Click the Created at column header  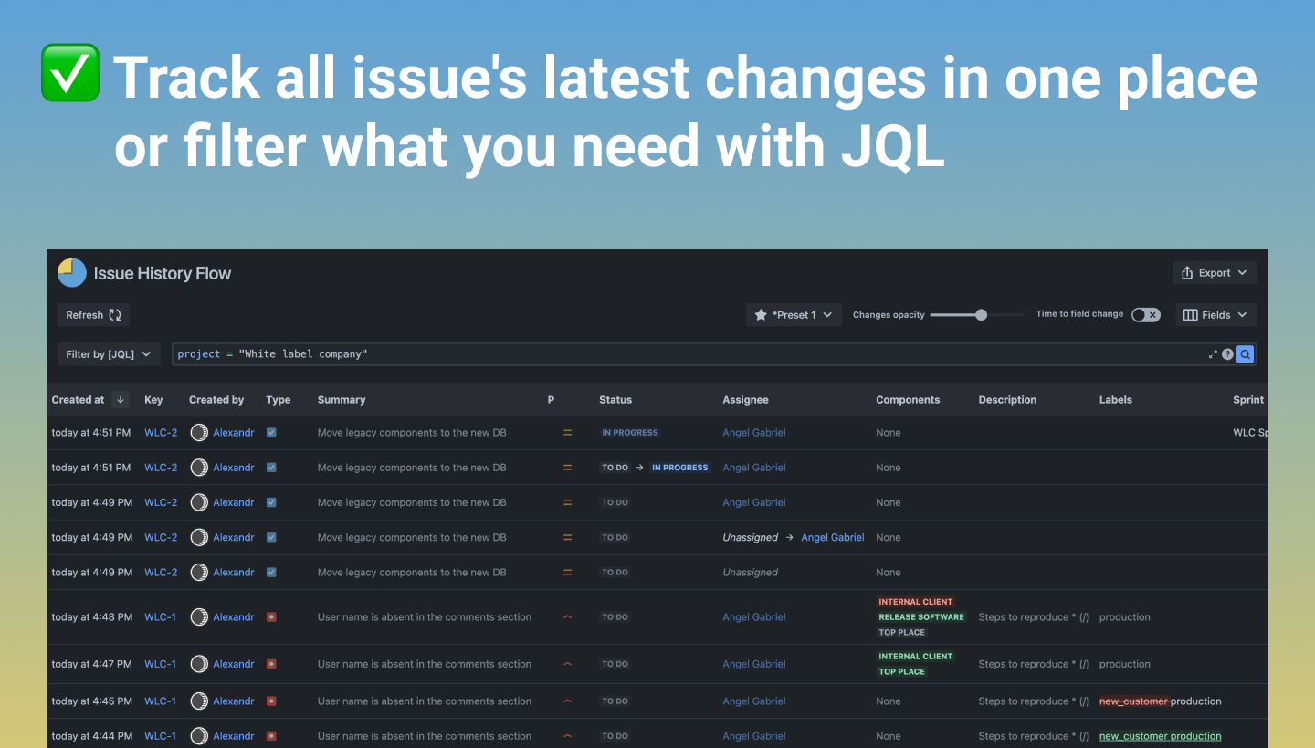click(78, 400)
